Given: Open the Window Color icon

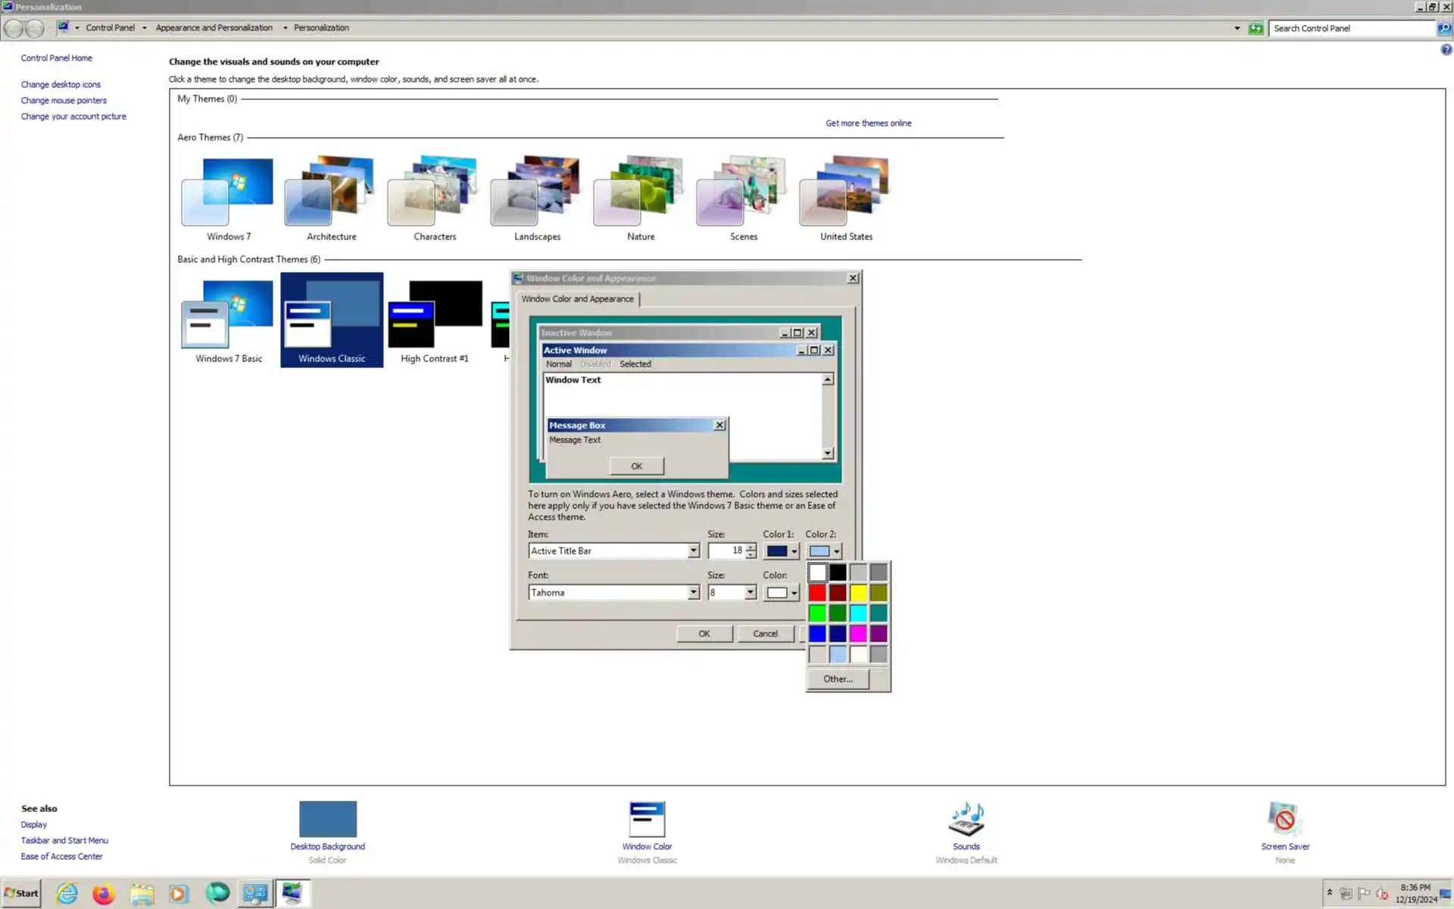Looking at the screenshot, I should [647, 820].
